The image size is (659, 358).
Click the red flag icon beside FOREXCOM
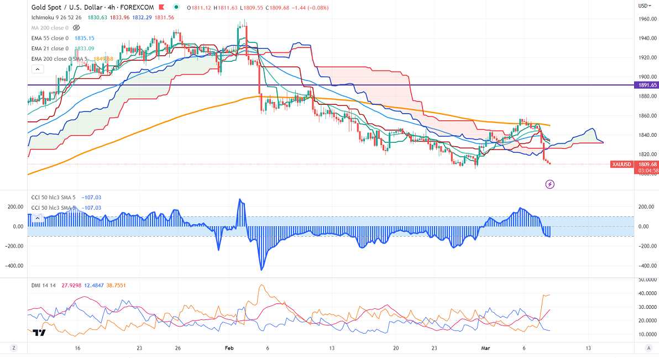[161, 8]
